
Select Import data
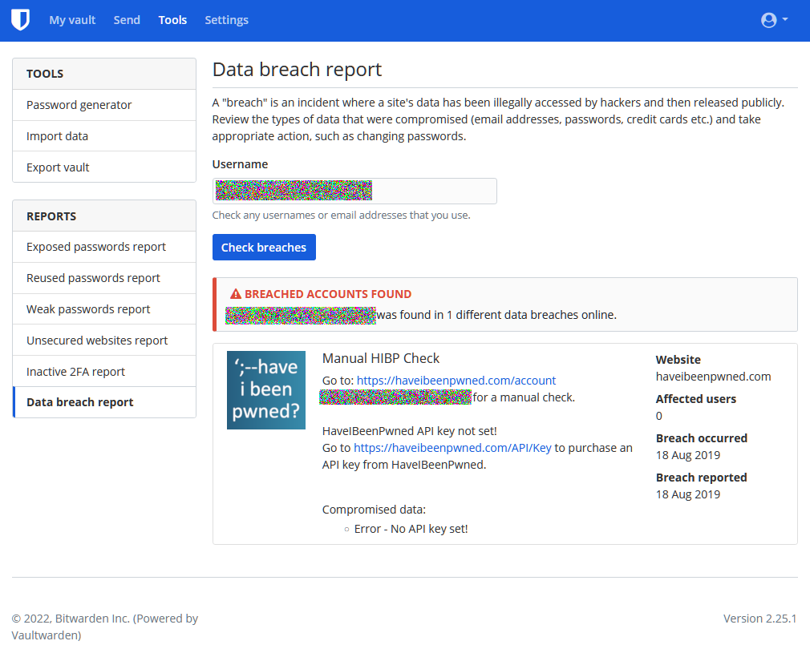tap(103, 136)
